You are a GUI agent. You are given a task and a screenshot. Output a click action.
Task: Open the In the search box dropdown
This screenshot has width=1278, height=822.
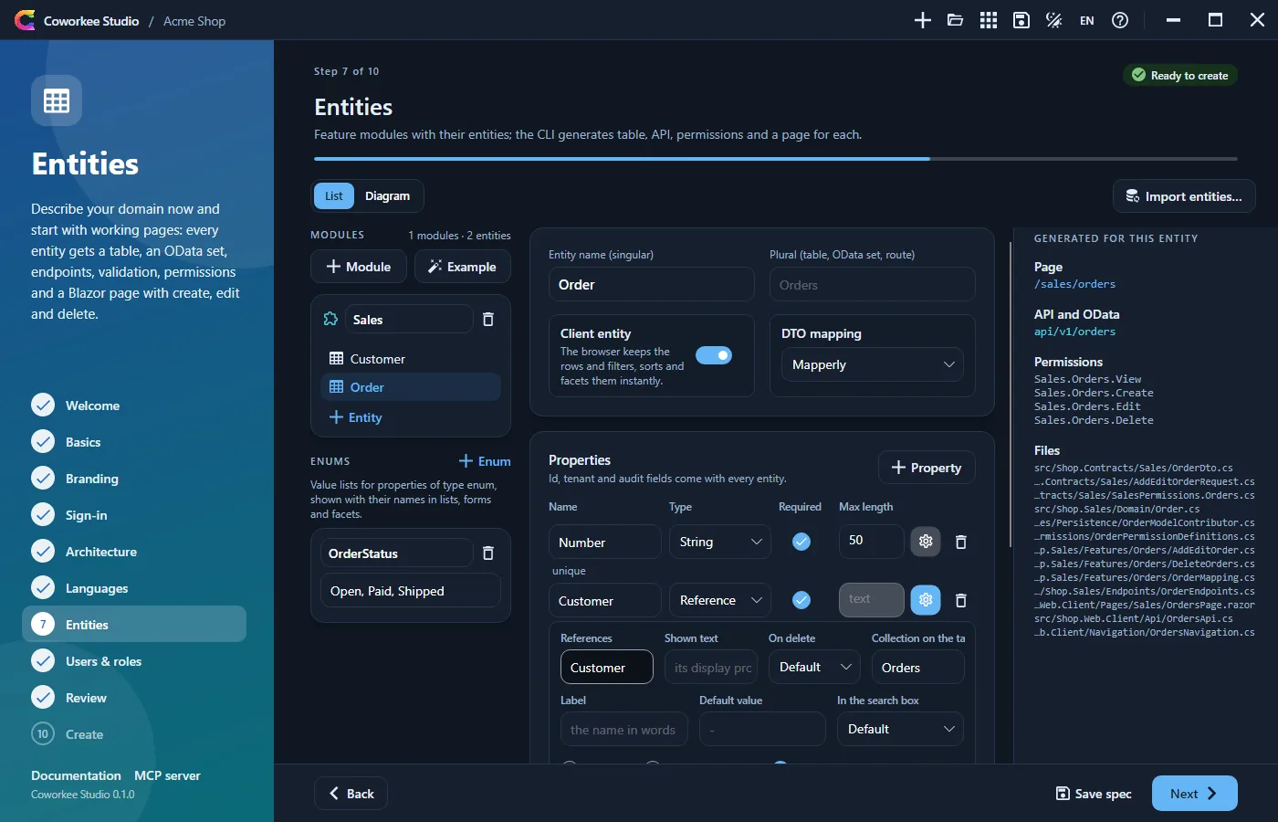click(x=900, y=729)
